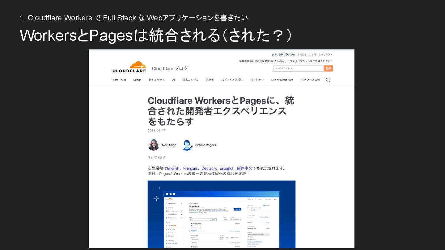The height and width of the screenshot is (250, 445).
Task: Click Nevi Shah's author avatar
Action: [154, 145]
